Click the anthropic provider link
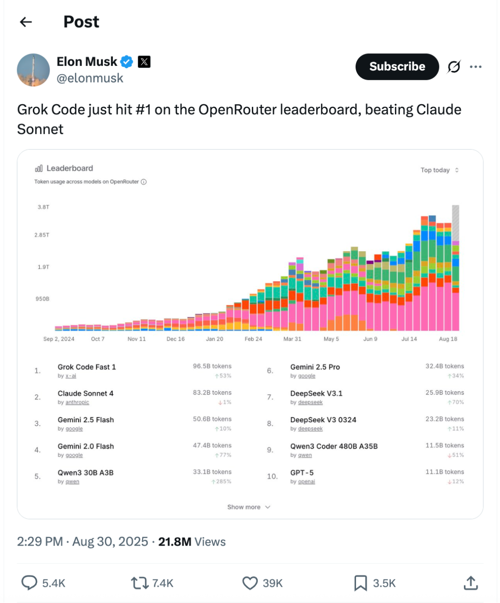This screenshot has height=603, width=500. (x=77, y=402)
